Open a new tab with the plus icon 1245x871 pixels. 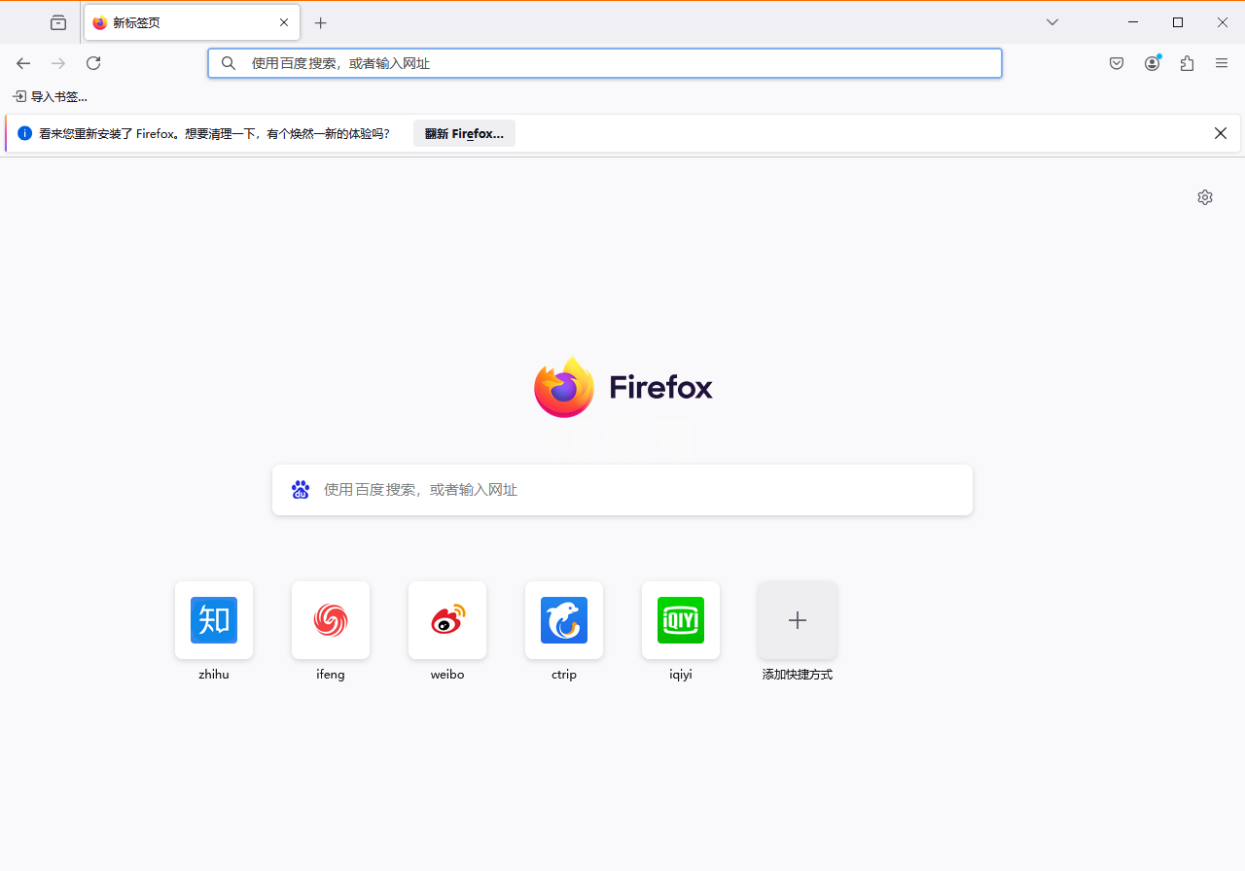point(321,22)
